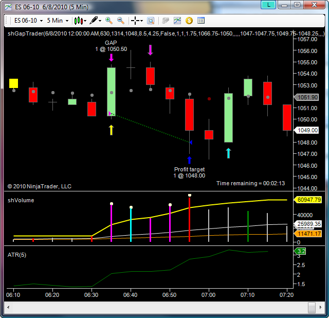The width and height of the screenshot is (329, 318).
Task: Select the draw tools pencil icon
Action: [x=94, y=21]
